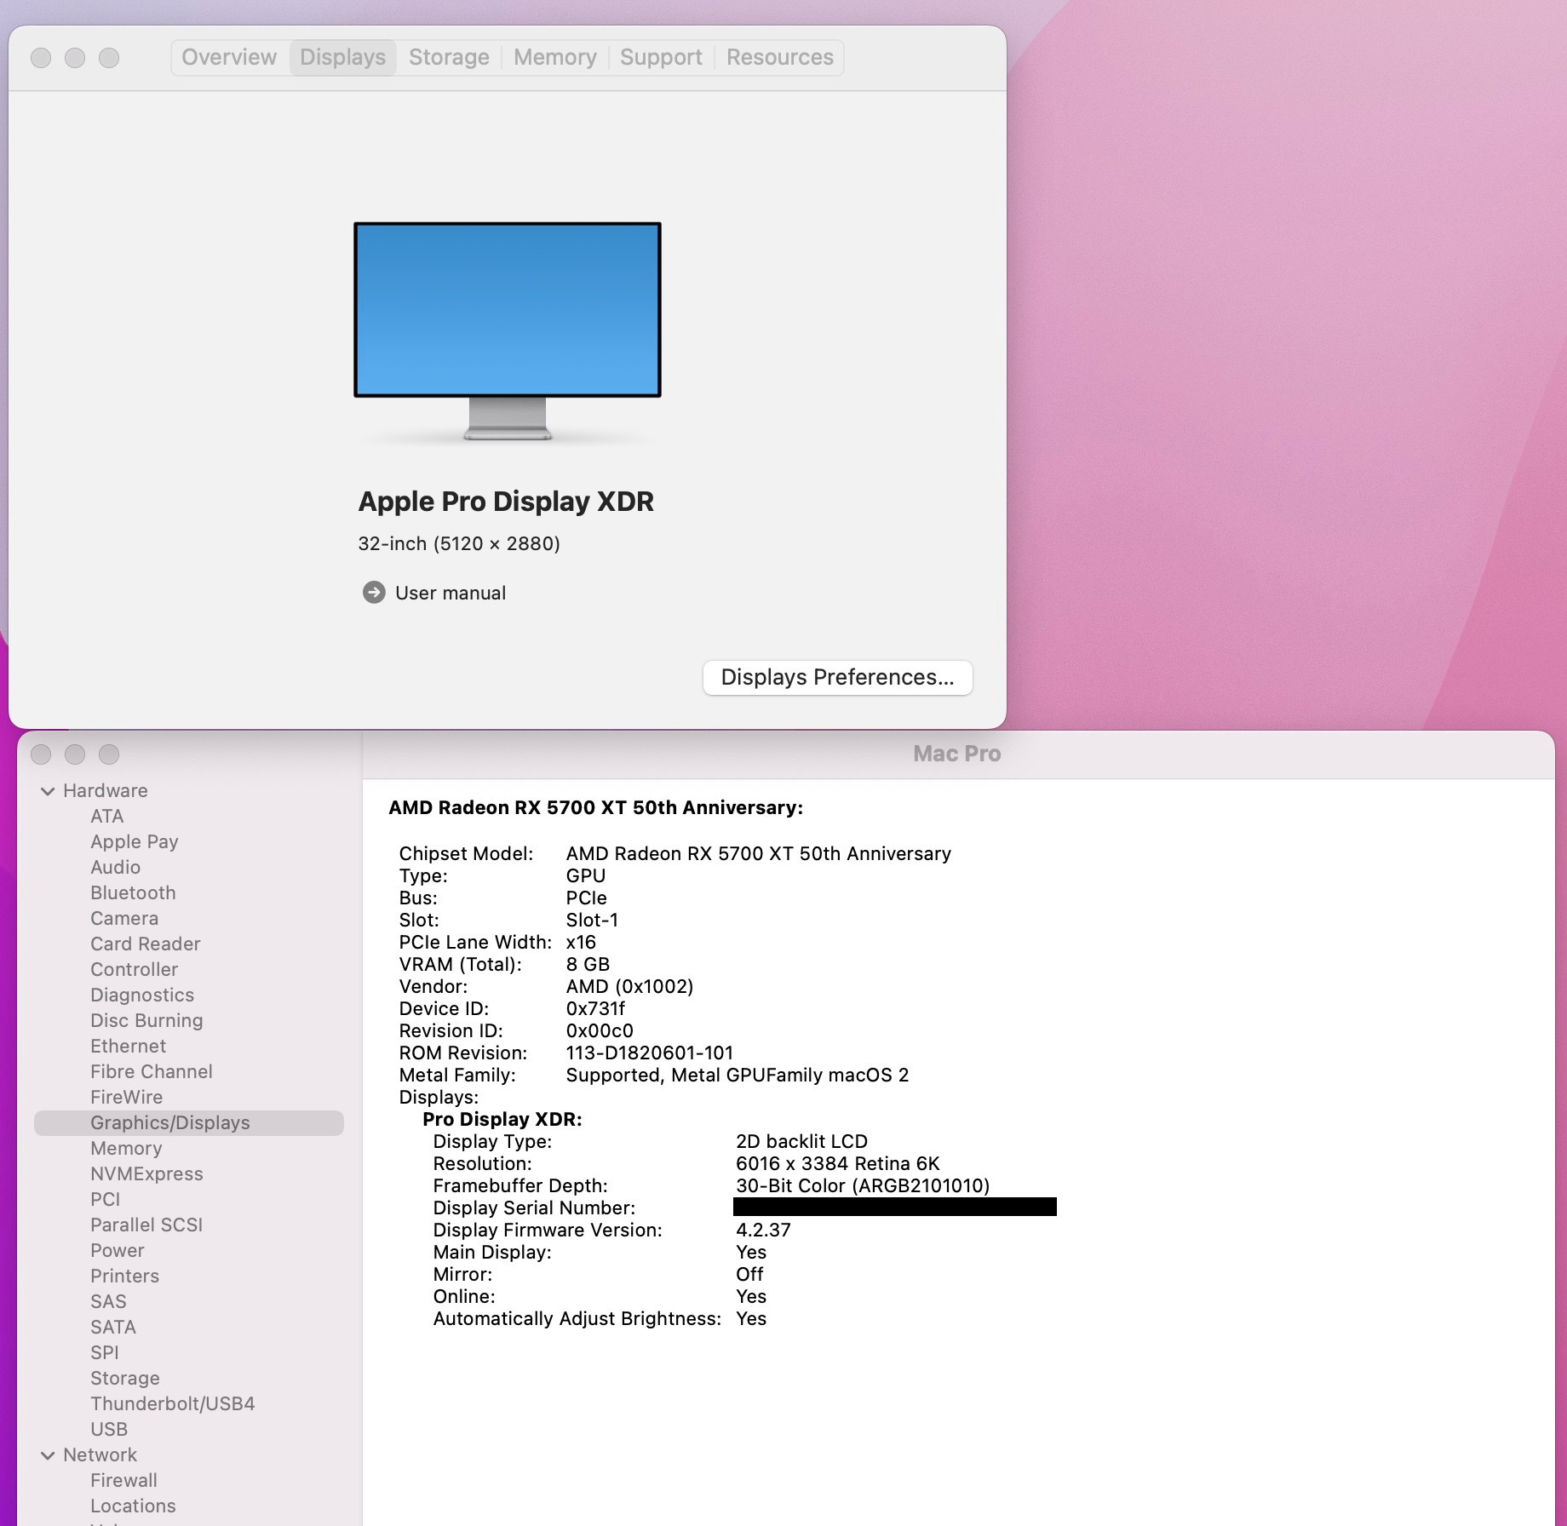Click the Apple Pro Display XDR title
Image resolution: width=1567 pixels, height=1526 pixels.
[x=506, y=502]
